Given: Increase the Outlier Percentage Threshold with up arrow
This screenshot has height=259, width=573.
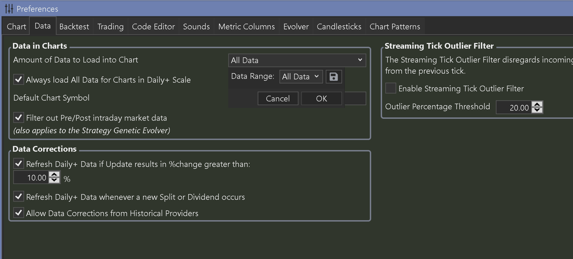Looking at the screenshot, I should (537, 104).
